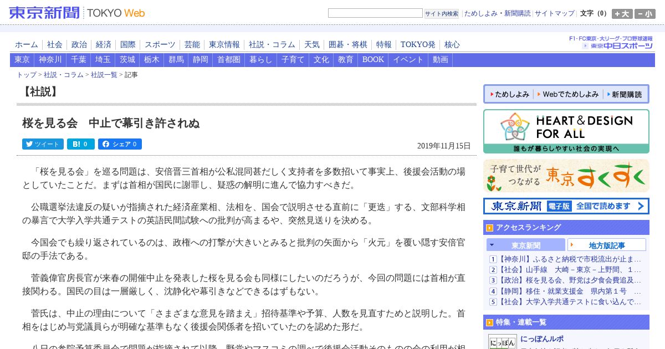
Task: Open the 天気 weather section
Action: point(312,45)
